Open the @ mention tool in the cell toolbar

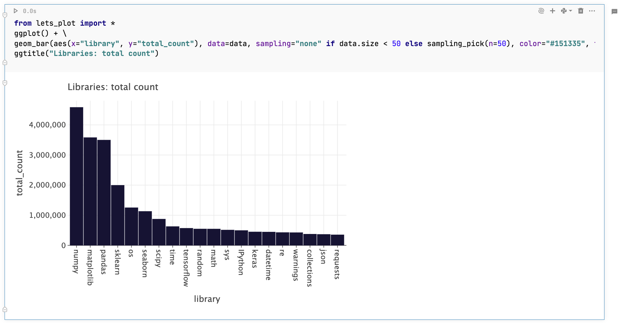(x=541, y=11)
